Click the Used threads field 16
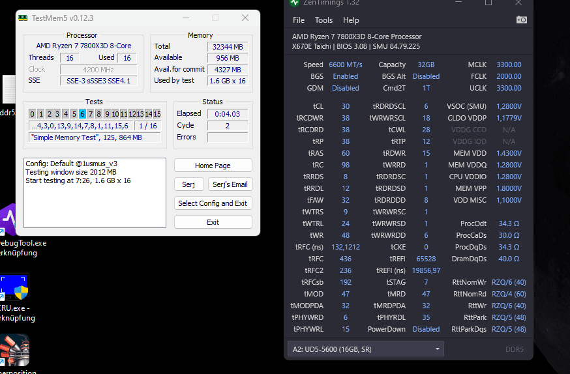This screenshot has width=570, height=374. (x=127, y=58)
